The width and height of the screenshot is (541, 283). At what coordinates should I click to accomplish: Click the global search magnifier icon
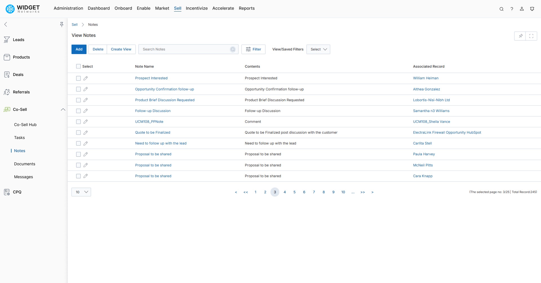pos(501,9)
